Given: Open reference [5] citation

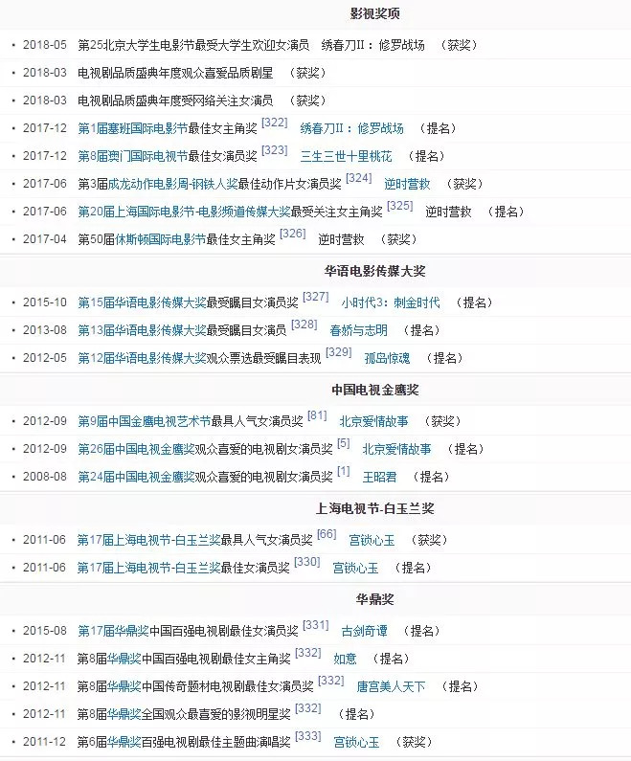Looking at the screenshot, I should tap(343, 443).
